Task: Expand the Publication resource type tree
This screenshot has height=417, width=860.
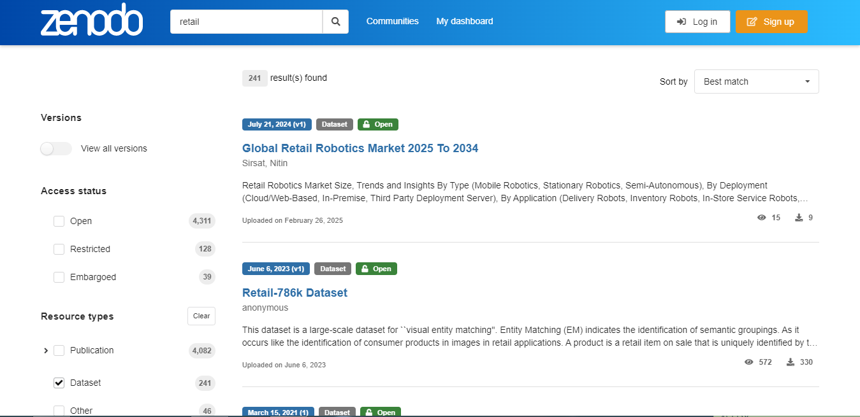Action: [45, 350]
